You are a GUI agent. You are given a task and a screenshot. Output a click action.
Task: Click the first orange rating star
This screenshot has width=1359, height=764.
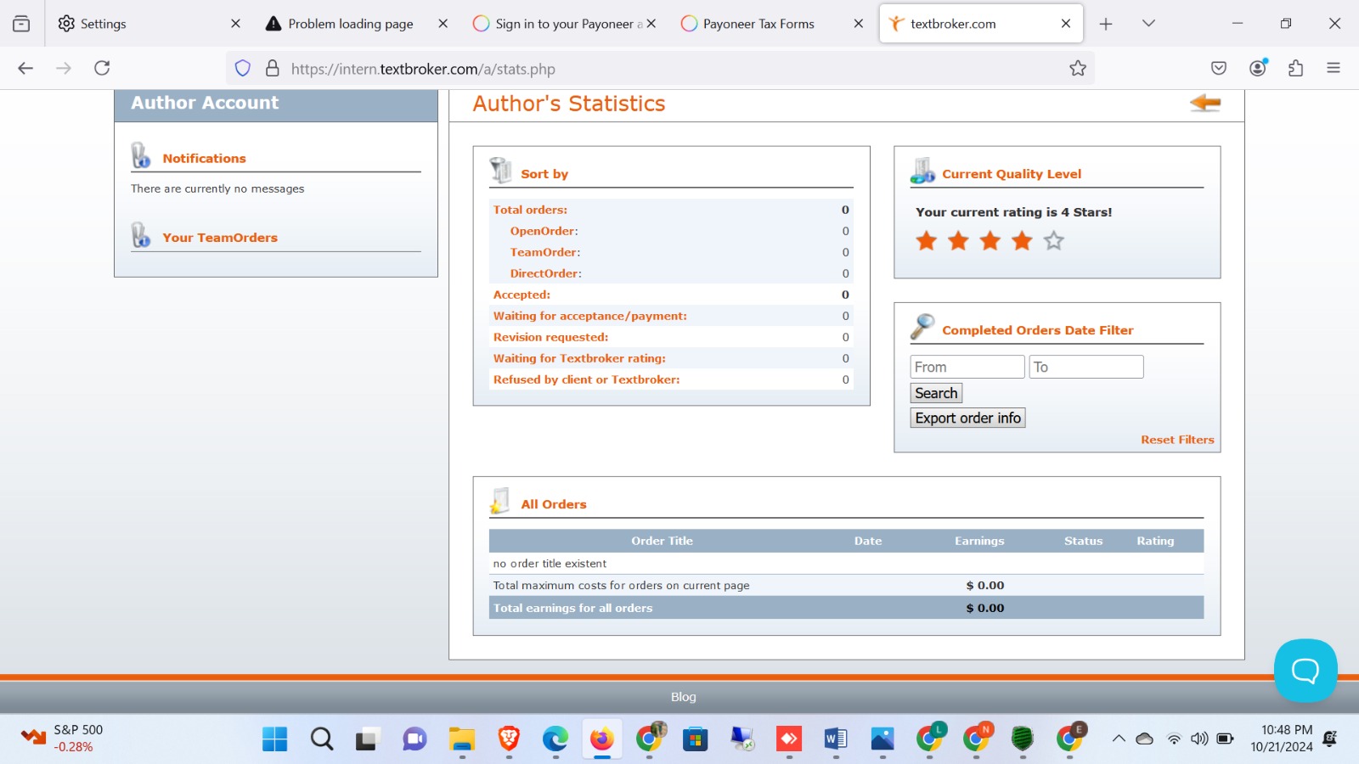tap(927, 241)
